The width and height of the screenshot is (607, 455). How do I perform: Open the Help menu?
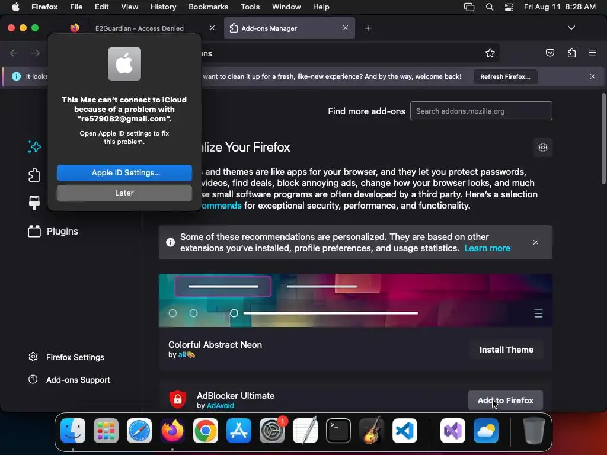(x=321, y=7)
